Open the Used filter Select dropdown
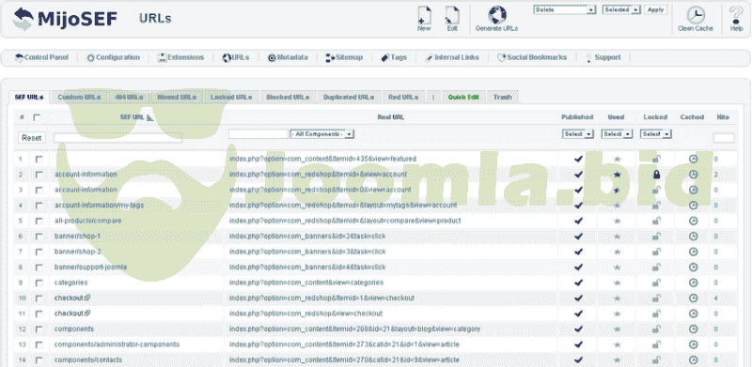 618,134
